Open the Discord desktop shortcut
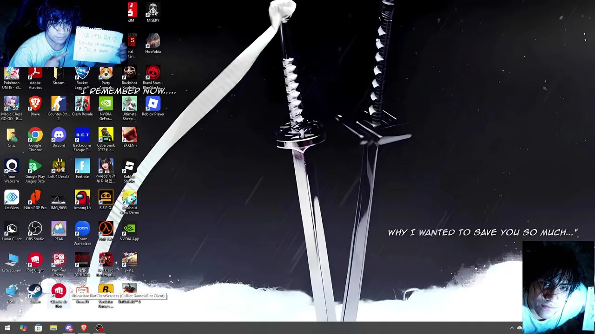The width and height of the screenshot is (595, 334). 59,138
